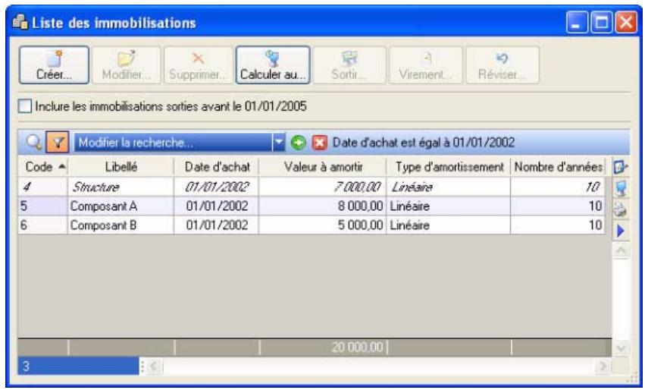The height and width of the screenshot is (390, 645).
Task: Click the Date d'achat filter description text
Action: 423,143
